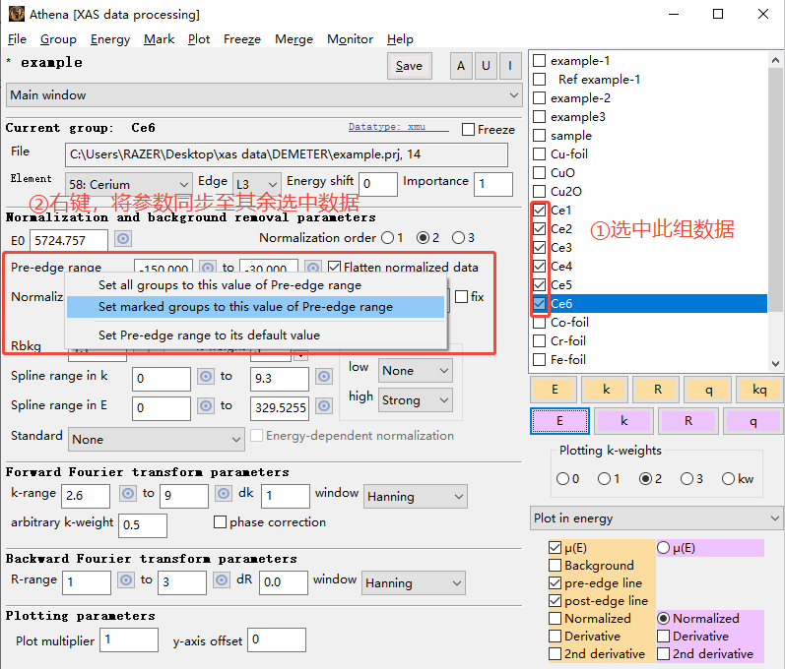Select Normalization order 3 radio button
Image resolution: width=785 pixels, height=669 pixels.
click(x=458, y=238)
